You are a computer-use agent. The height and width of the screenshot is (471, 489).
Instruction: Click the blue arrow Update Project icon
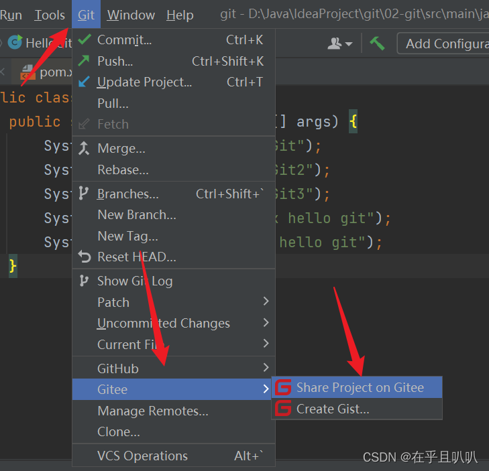(x=84, y=82)
